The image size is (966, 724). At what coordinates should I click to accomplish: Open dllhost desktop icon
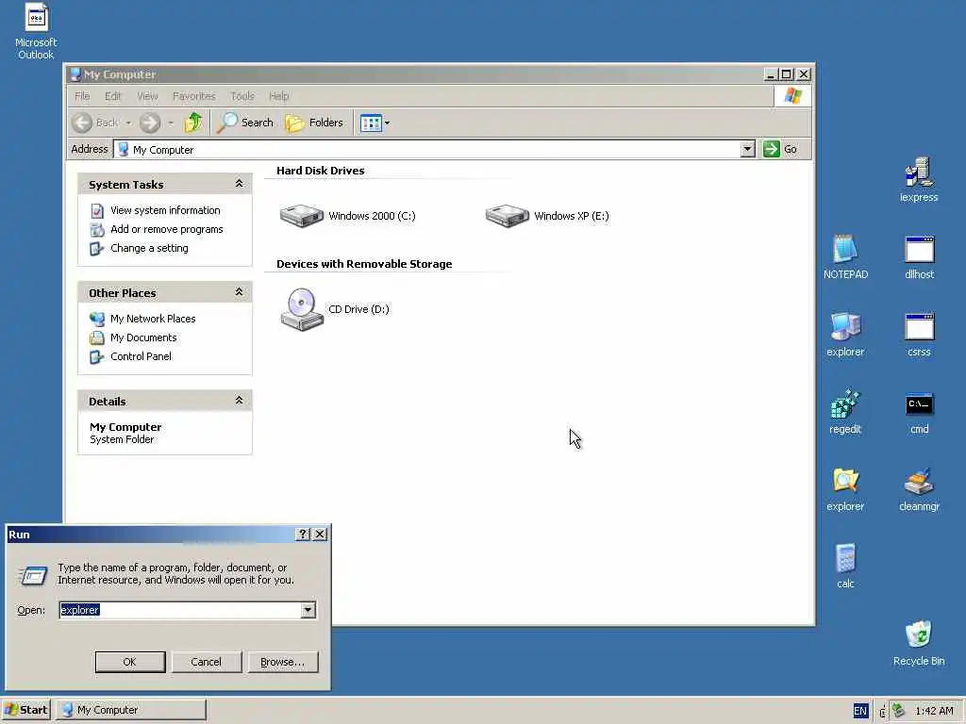pyautogui.click(x=919, y=256)
